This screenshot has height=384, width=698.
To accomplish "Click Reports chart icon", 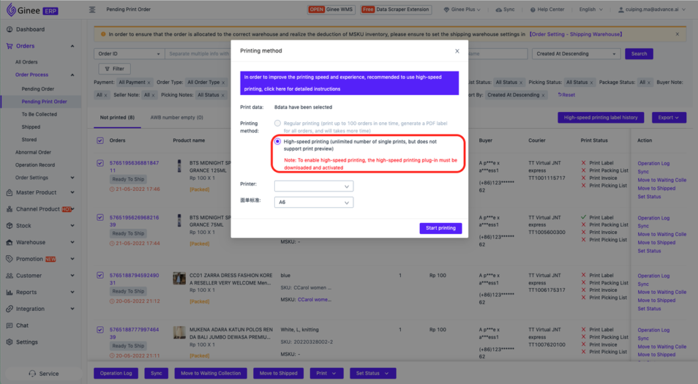I will click(10, 292).
